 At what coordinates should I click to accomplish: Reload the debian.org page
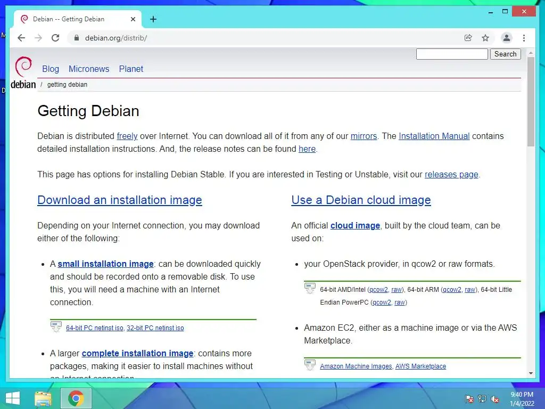[55, 38]
